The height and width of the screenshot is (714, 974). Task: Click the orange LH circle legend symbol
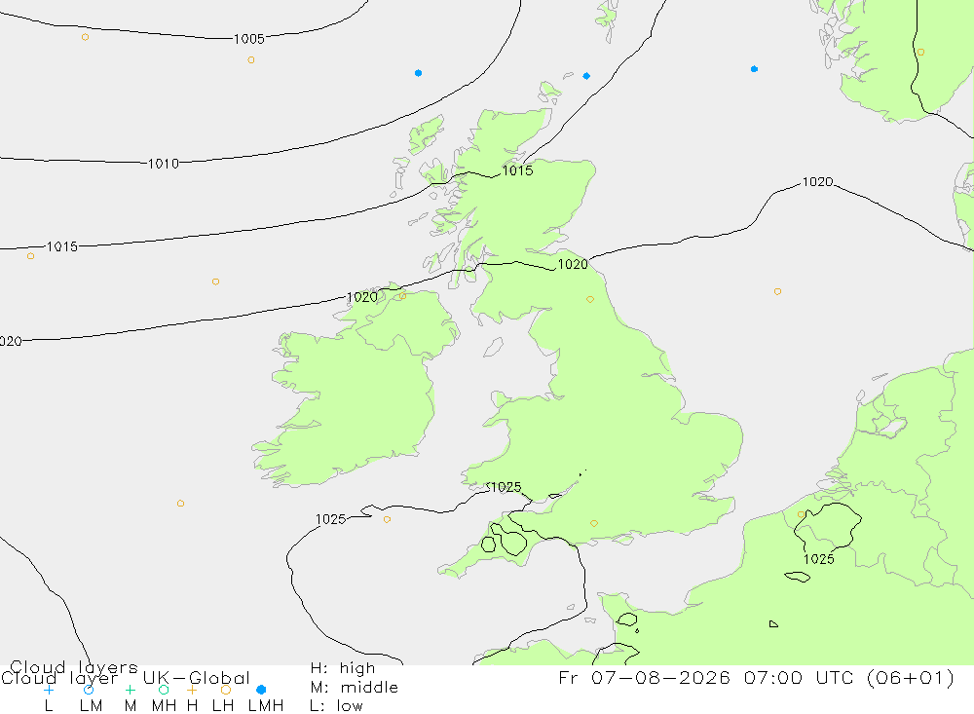(x=226, y=690)
